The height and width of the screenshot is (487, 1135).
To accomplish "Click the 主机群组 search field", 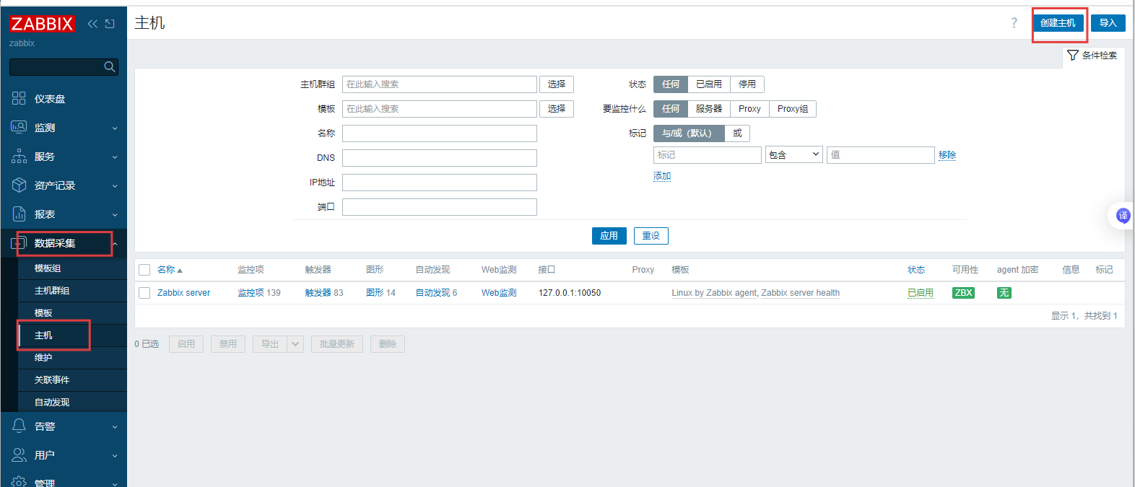I will [x=440, y=84].
